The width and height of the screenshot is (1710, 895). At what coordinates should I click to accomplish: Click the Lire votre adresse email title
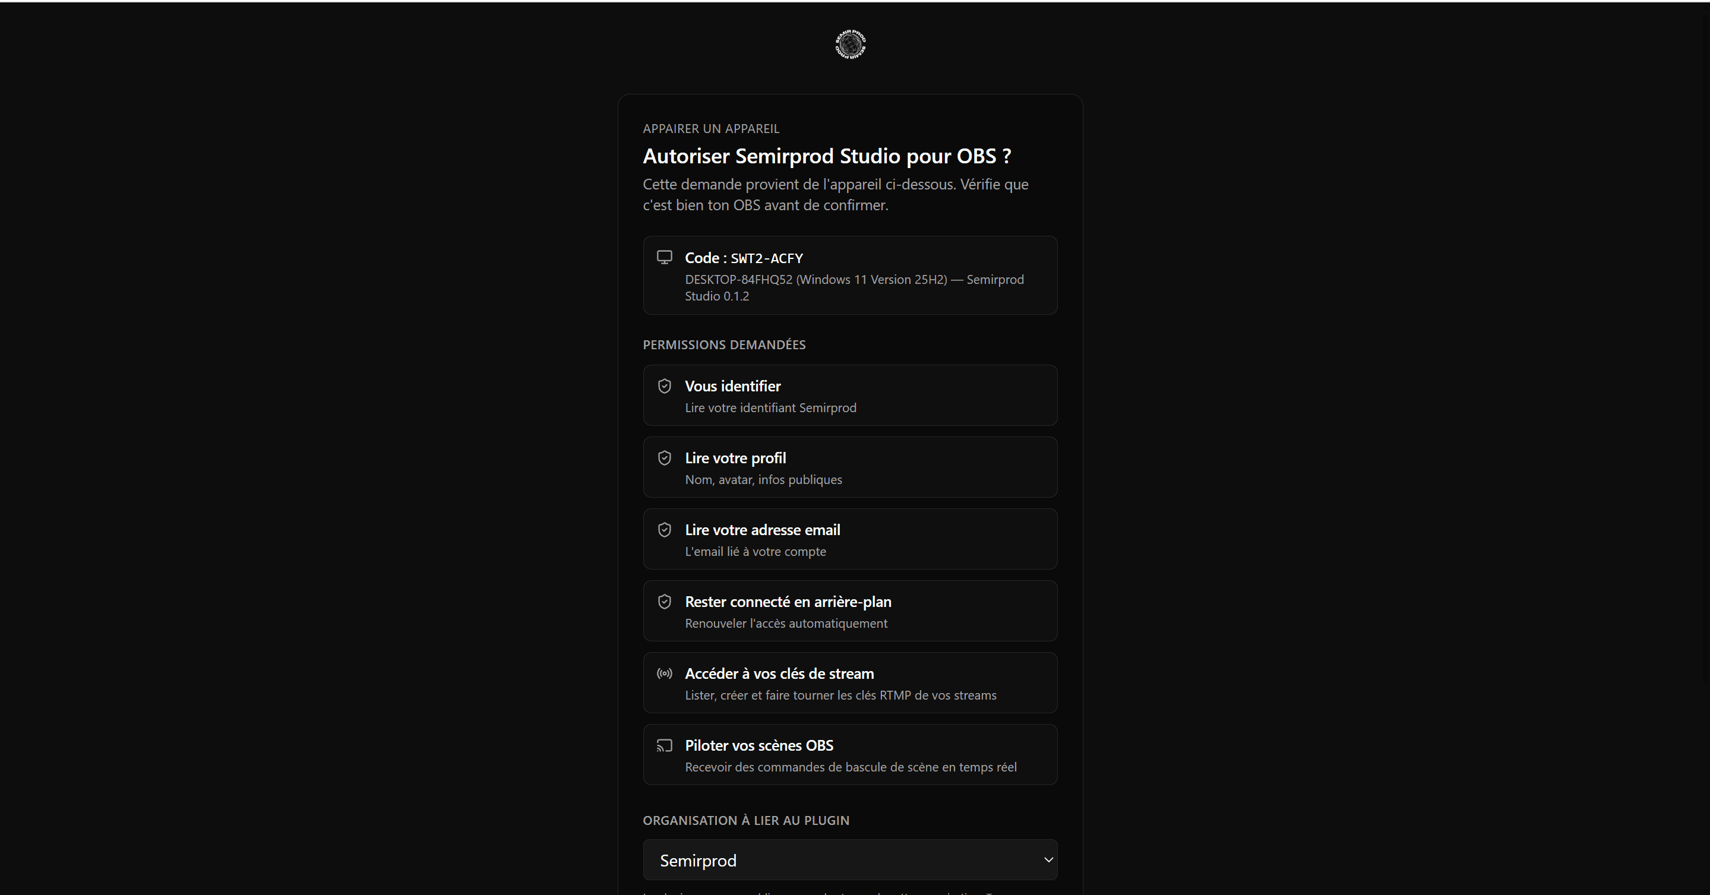(x=763, y=530)
